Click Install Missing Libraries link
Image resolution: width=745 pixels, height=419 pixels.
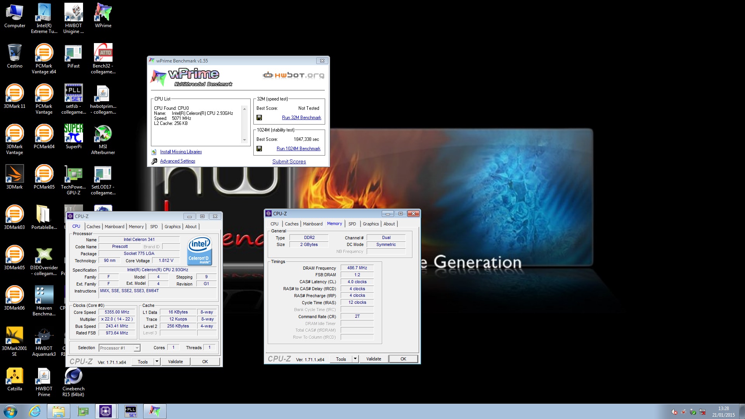coord(181,152)
